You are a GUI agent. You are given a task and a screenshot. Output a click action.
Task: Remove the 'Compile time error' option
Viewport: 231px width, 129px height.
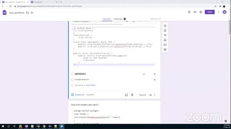tap(155, 80)
